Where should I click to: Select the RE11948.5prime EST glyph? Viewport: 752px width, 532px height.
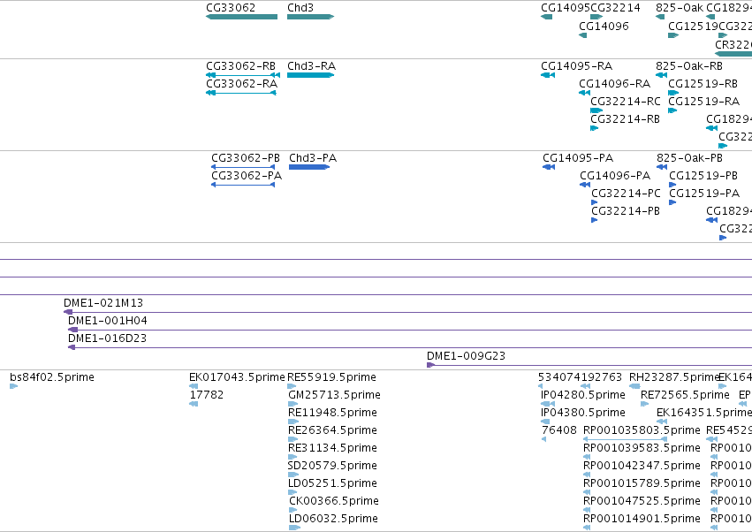(x=293, y=422)
